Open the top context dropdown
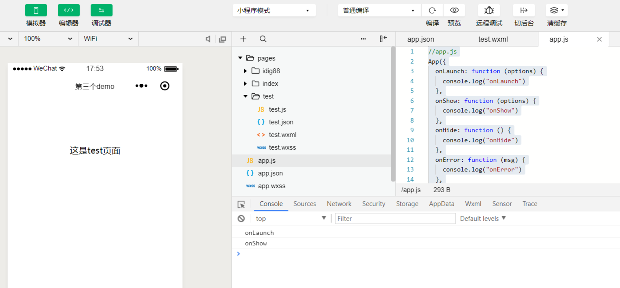The width and height of the screenshot is (620, 288). (291, 218)
